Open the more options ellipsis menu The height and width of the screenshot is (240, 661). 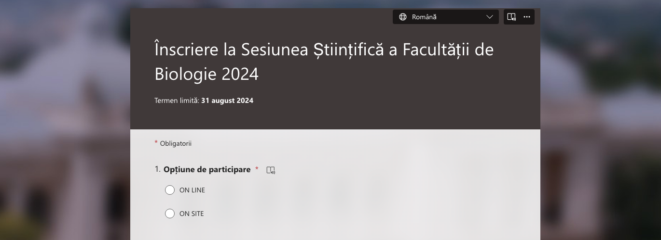click(x=527, y=17)
